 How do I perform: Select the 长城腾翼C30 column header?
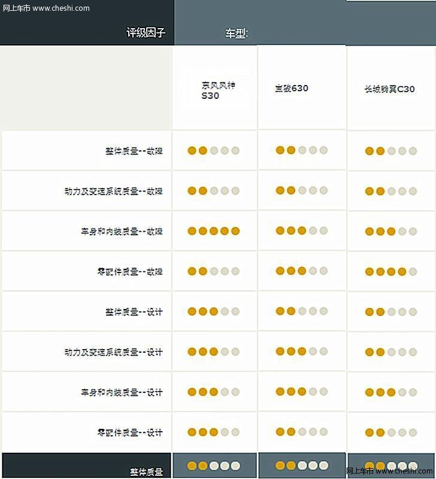coord(389,89)
